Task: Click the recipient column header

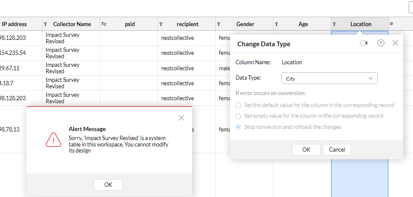Action: coord(187,24)
